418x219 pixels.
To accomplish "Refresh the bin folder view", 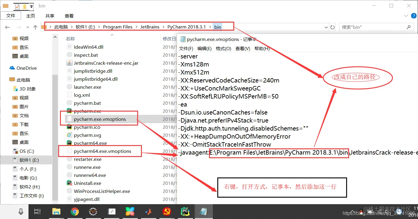I will [332, 27].
